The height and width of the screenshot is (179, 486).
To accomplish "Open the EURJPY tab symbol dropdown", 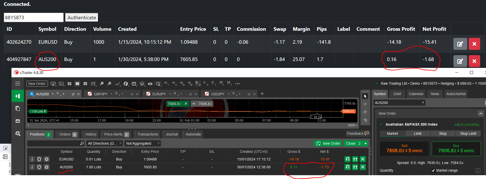I will (x=170, y=94).
